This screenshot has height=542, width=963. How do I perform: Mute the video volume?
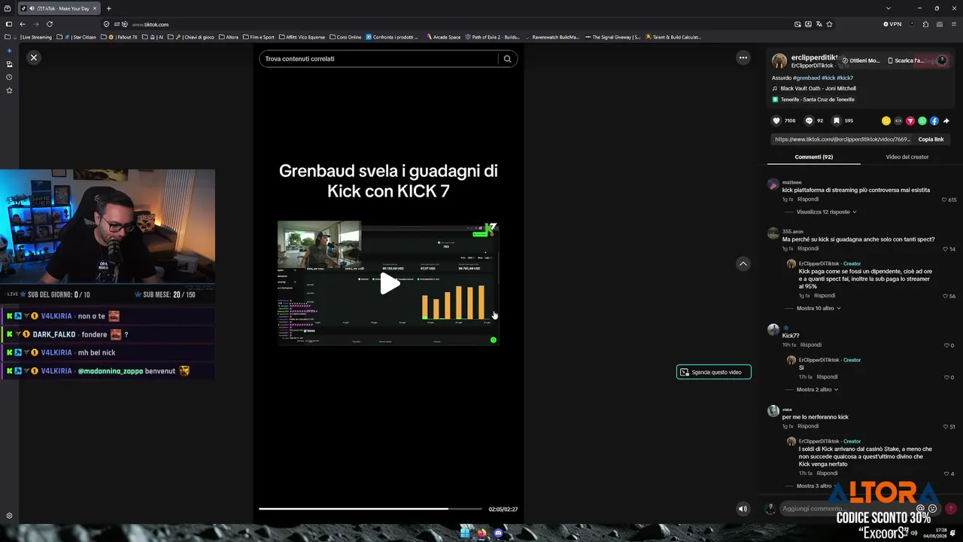click(743, 509)
